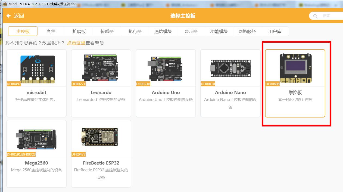Open the 网络服务 tab
Screen dimensions: 343x192
tap(247, 31)
